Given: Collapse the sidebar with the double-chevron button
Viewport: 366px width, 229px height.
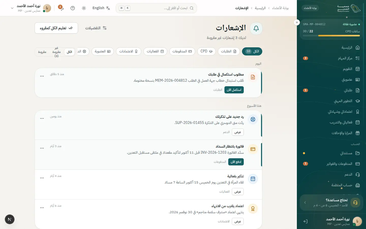Looking at the screenshot, I should point(297,22).
